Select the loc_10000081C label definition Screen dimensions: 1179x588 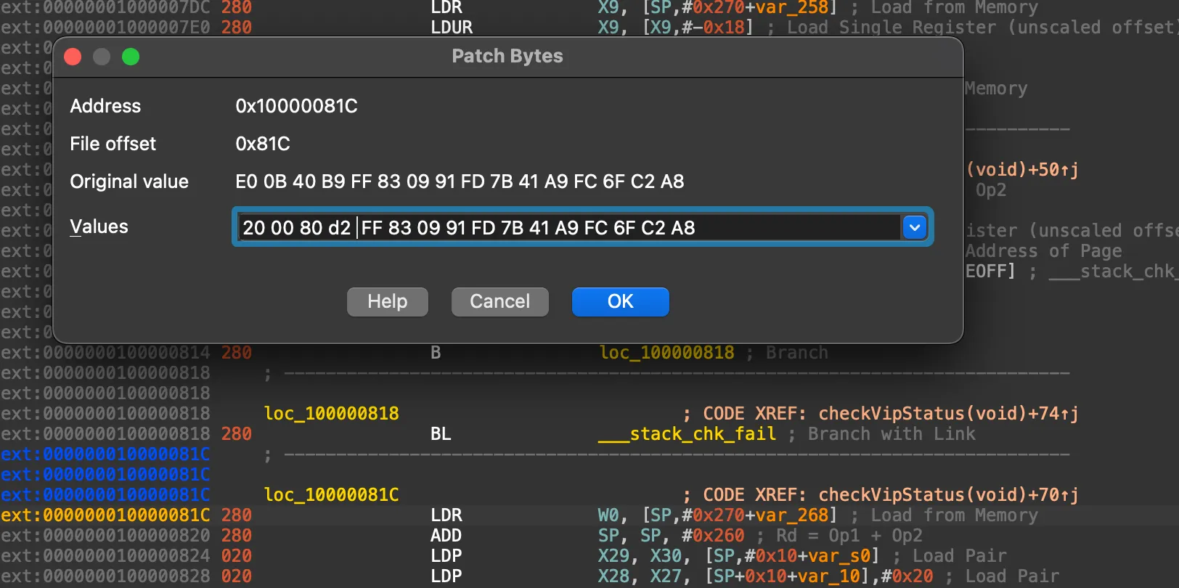coord(331,495)
